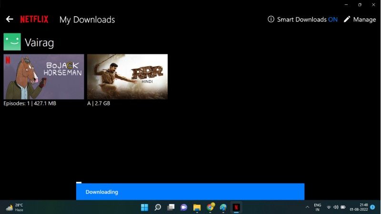Expand the system tray hidden icons chevron
381x214 pixels.
pyautogui.click(x=307, y=207)
